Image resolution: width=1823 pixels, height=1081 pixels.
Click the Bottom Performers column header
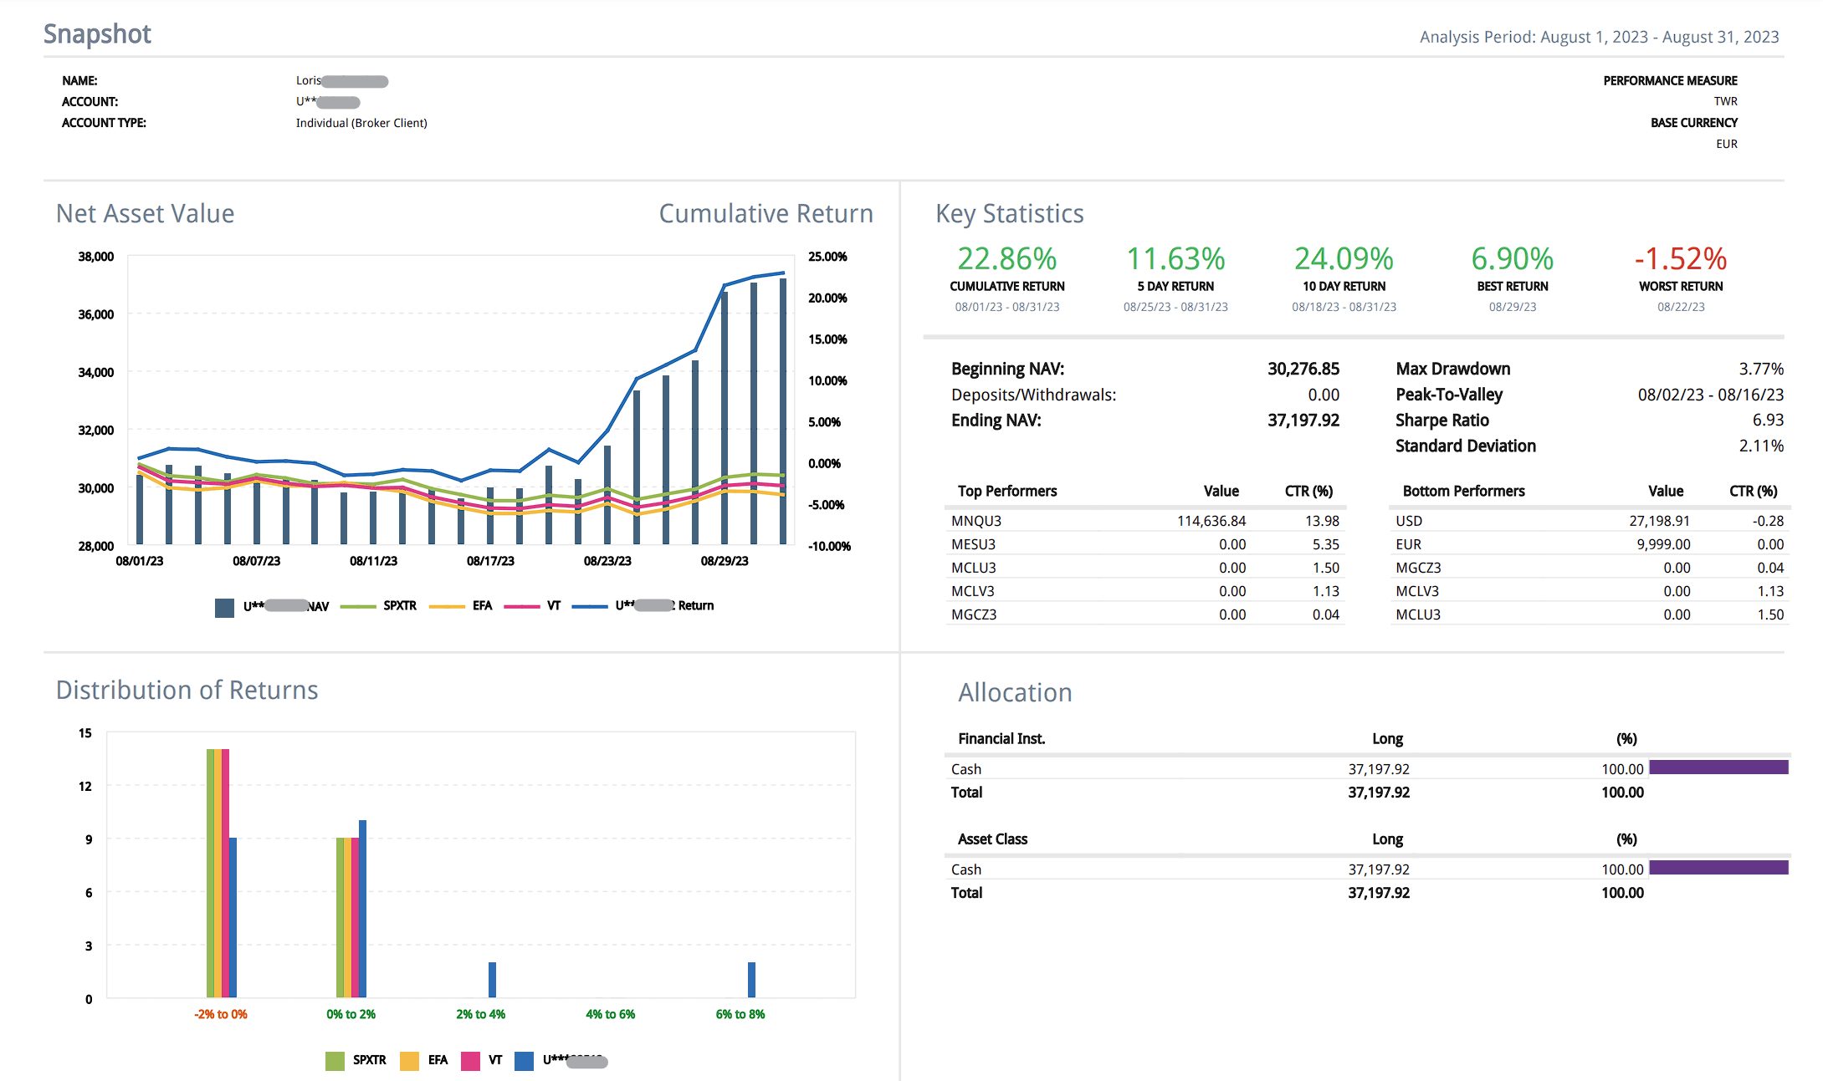1463,491
